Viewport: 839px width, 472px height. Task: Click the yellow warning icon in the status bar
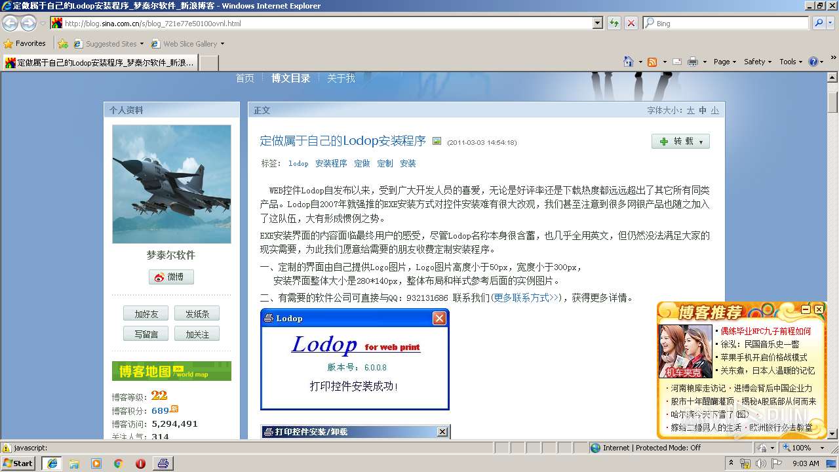(x=7, y=448)
